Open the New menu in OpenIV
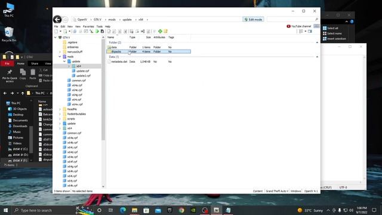This screenshot has width=382, height=215. [70, 26]
